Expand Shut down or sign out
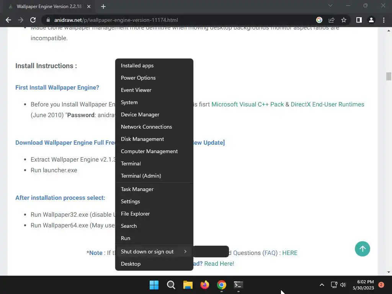392x294 pixels. click(154, 252)
